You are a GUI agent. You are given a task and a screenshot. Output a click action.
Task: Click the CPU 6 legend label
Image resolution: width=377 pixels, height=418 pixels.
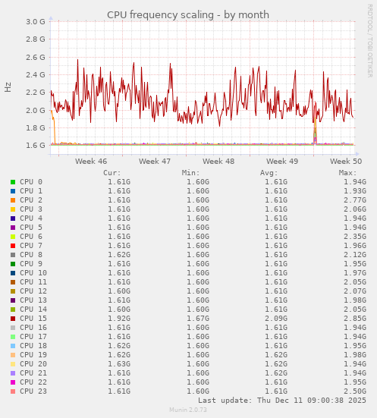[x=31, y=237]
